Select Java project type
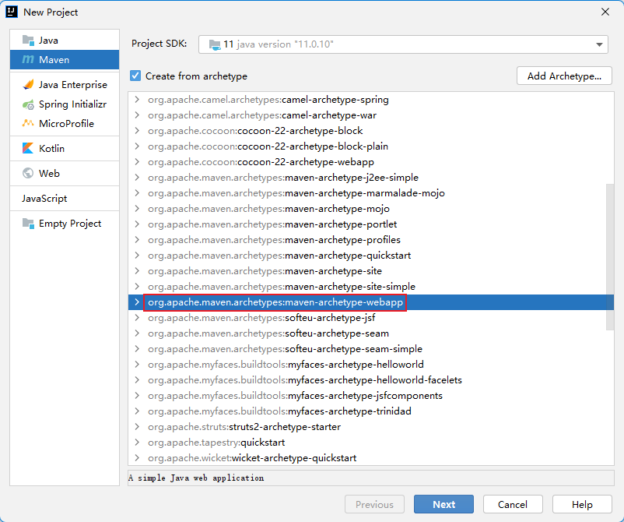Image resolution: width=624 pixels, height=522 pixels. pyautogui.click(x=65, y=41)
